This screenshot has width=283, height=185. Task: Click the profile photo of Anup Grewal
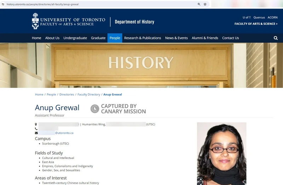pos(222,154)
